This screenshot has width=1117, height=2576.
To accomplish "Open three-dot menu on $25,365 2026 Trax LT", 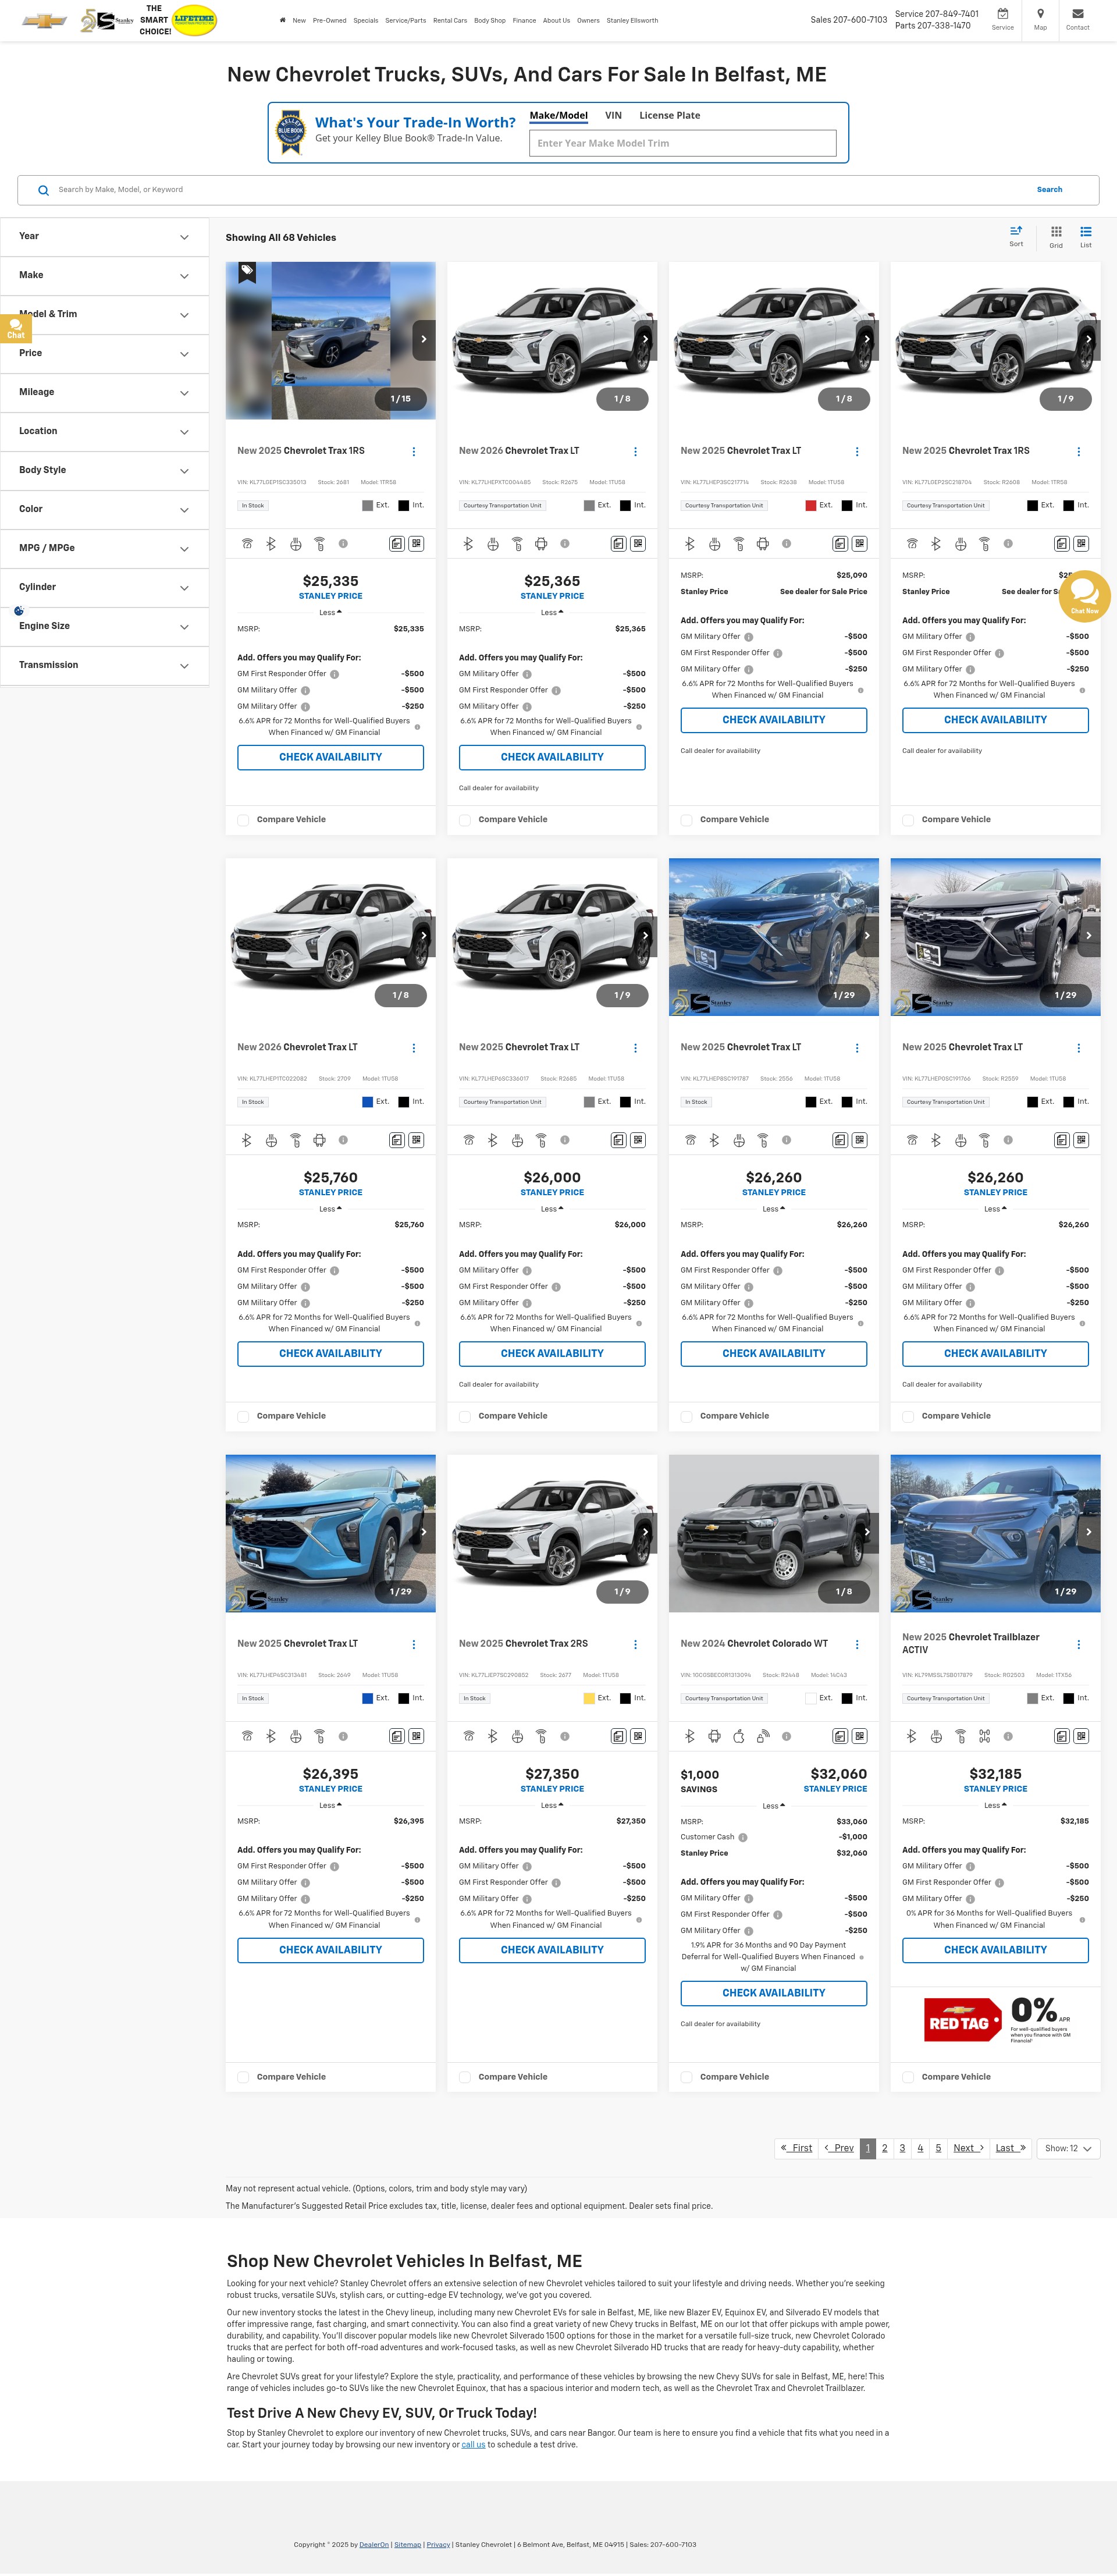I will pyautogui.click(x=635, y=452).
